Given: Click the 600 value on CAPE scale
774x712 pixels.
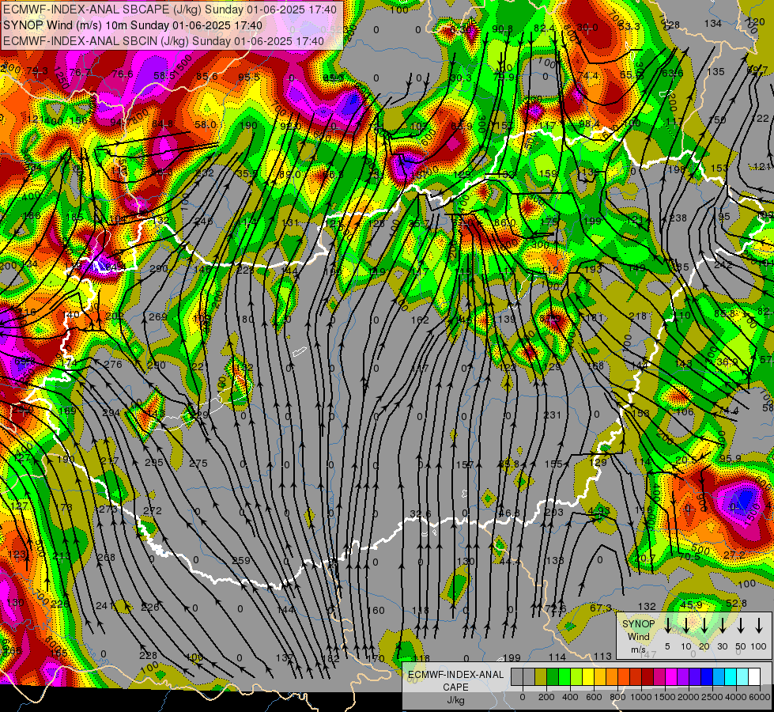Looking at the screenshot, I should [x=594, y=697].
